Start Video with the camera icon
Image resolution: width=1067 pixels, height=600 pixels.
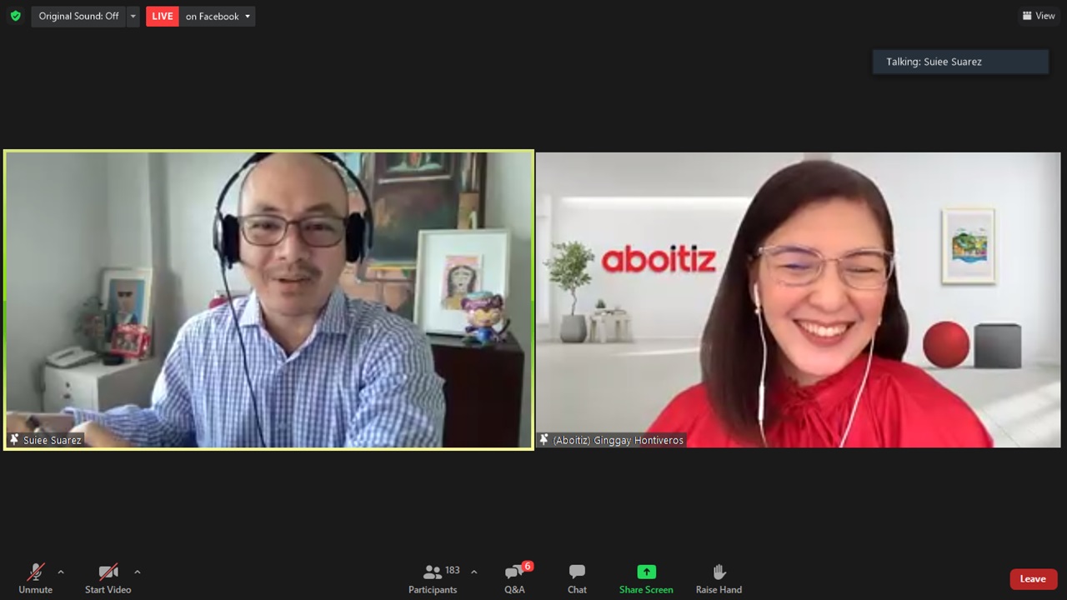coord(108,578)
